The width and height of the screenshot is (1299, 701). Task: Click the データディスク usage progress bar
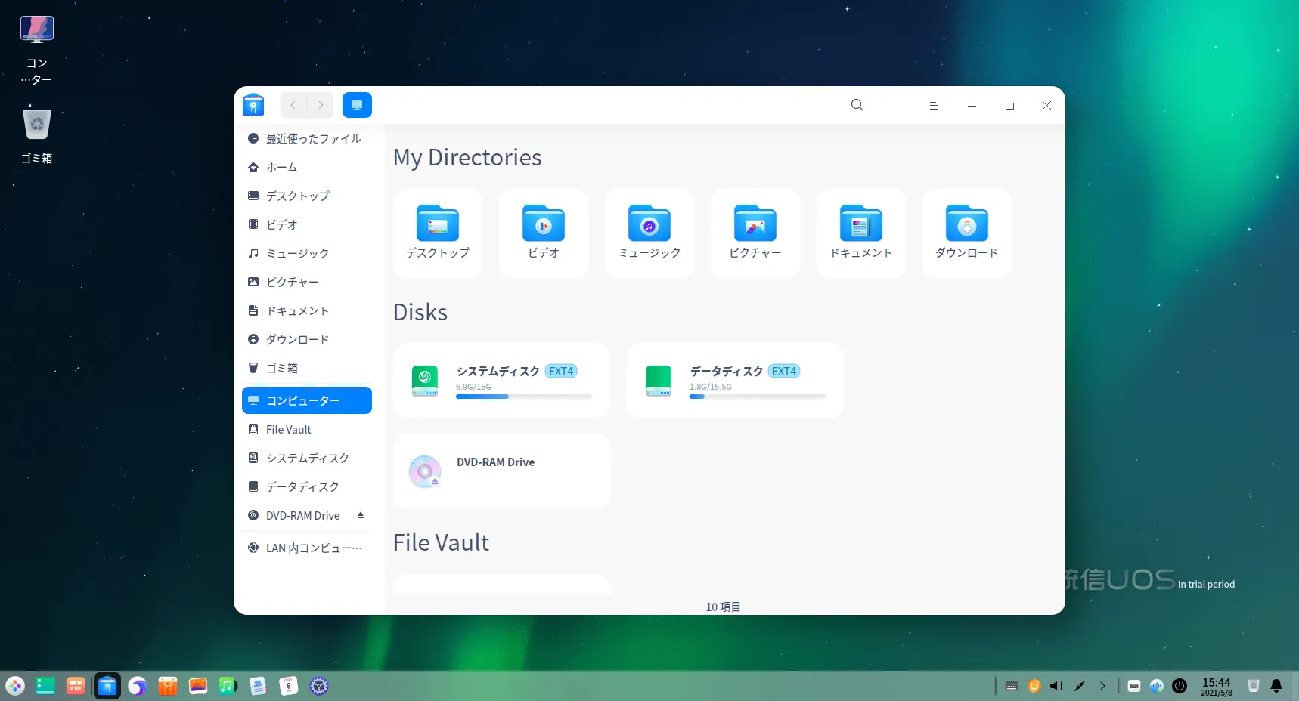[757, 397]
